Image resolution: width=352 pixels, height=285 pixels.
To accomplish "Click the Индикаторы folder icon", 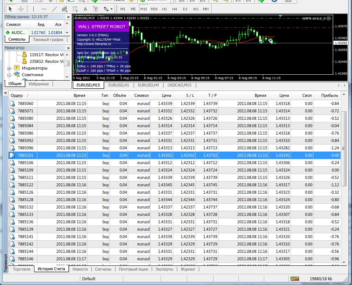I will tap(17, 68).
